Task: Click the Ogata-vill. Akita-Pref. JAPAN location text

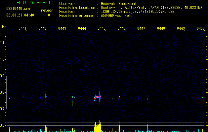Action: pyautogui.click(x=151, y=8)
